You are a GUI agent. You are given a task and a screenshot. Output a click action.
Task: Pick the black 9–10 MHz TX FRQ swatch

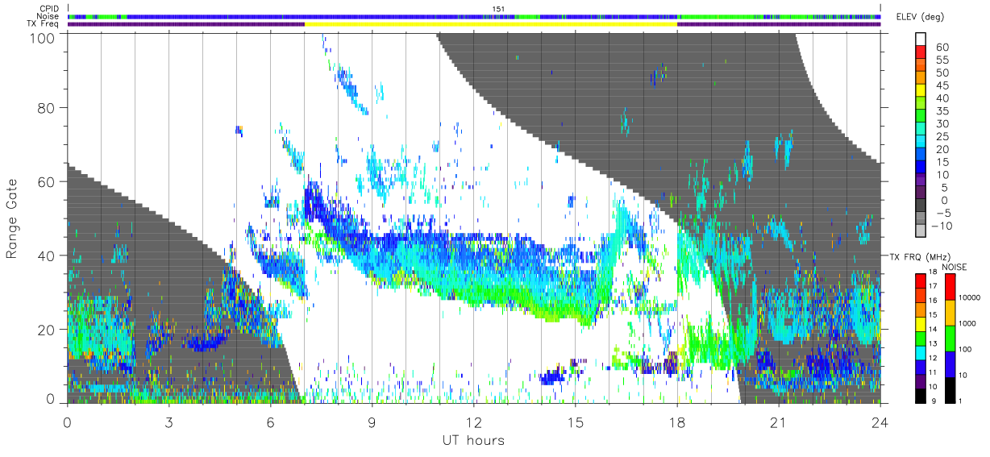[921, 395]
